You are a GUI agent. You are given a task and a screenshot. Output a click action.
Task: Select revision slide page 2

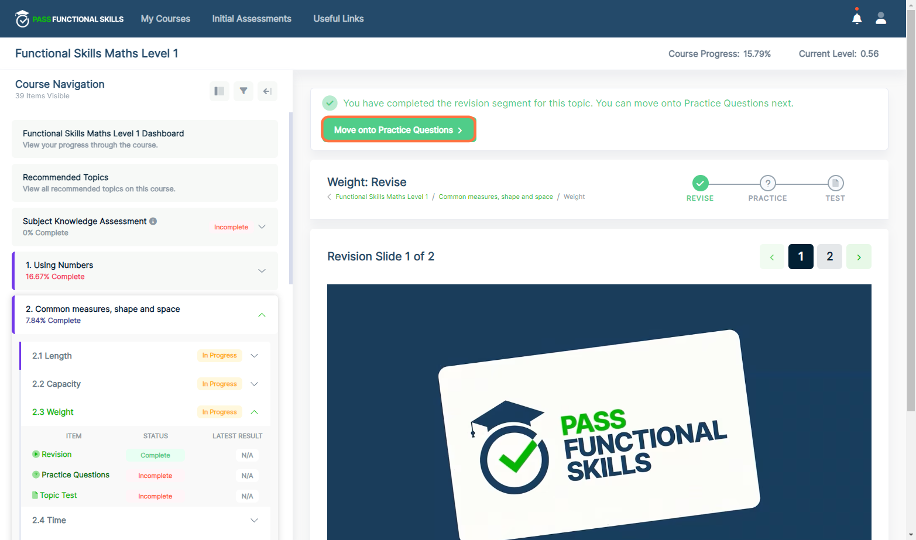[x=829, y=257]
